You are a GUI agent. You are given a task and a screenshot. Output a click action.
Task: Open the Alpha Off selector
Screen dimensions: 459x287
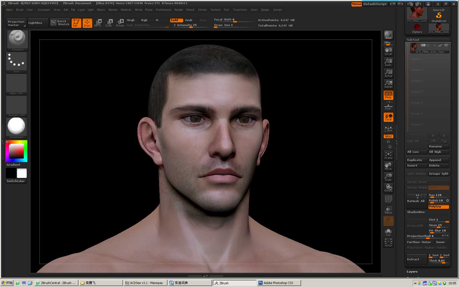[16, 84]
